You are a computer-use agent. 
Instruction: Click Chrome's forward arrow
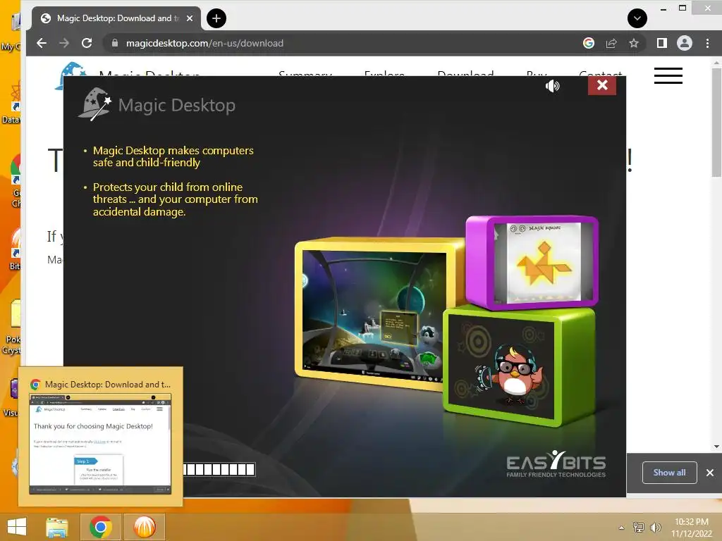[x=64, y=43]
